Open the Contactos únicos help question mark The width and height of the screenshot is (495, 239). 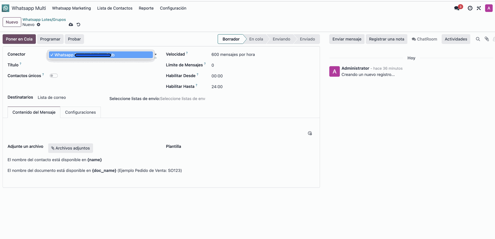[x=43, y=74]
